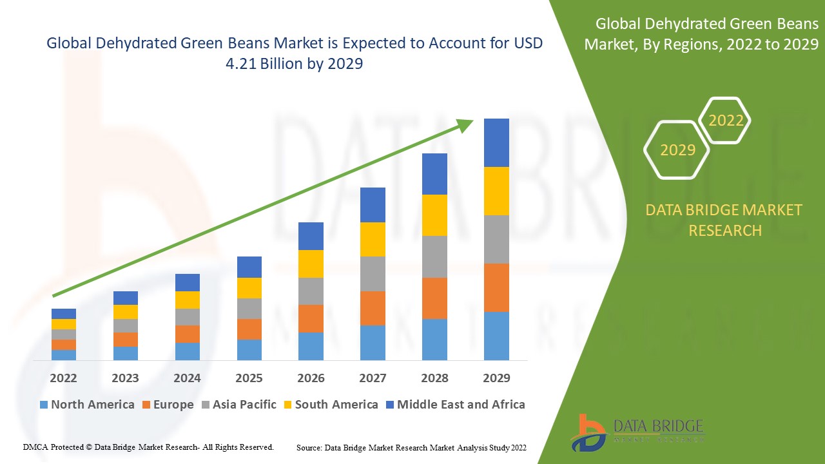
Task: Click the orange Europe segment of the 2027 bar
Action: pos(373,308)
